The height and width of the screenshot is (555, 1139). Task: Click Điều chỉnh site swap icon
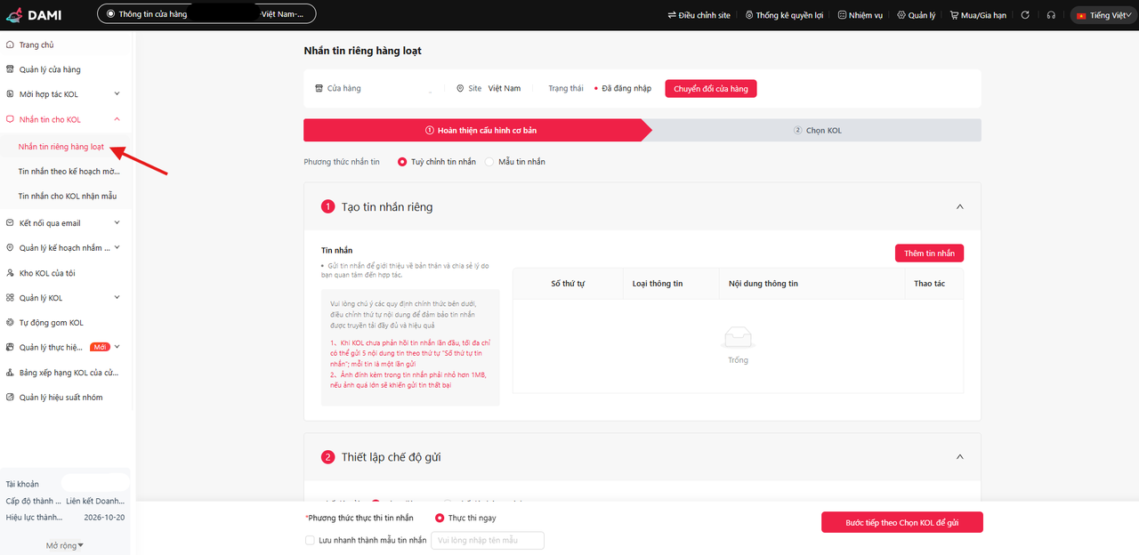[x=672, y=15]
